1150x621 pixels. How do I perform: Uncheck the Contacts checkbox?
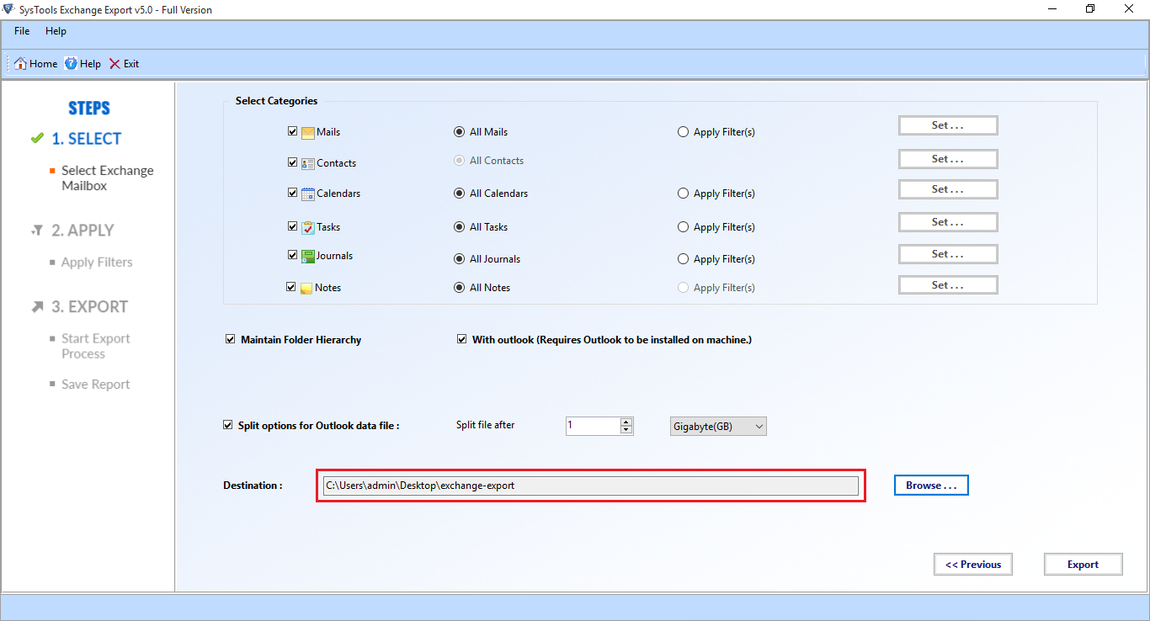(292, 162)
